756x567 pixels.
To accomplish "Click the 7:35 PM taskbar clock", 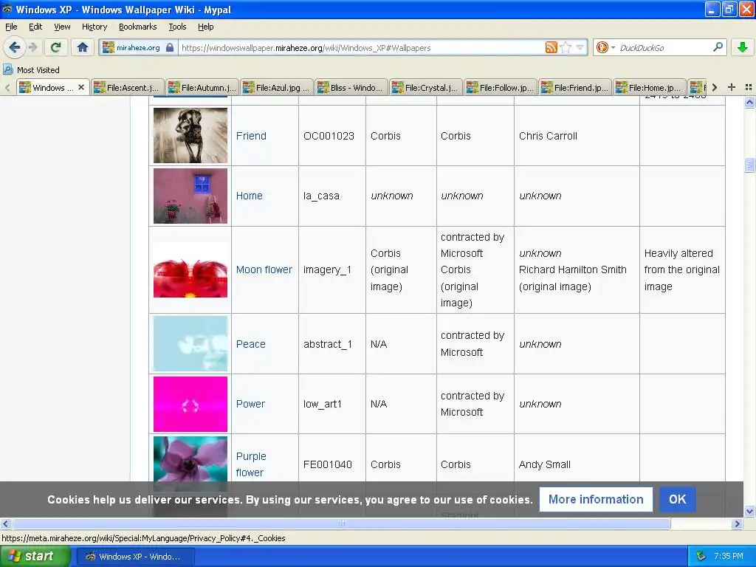I will 728,556.
